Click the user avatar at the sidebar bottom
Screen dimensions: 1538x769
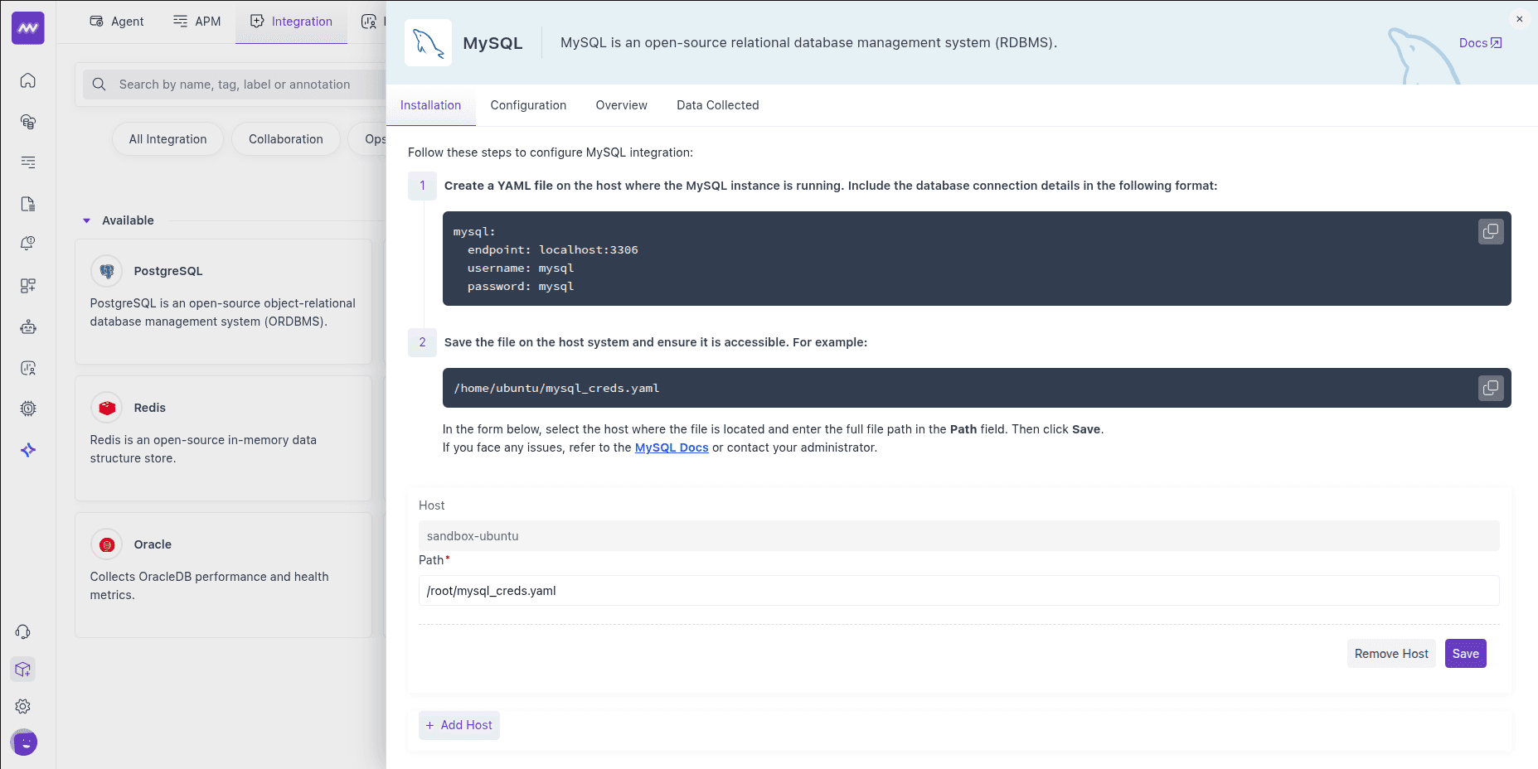pyautogui.click(x=24, y=742)
